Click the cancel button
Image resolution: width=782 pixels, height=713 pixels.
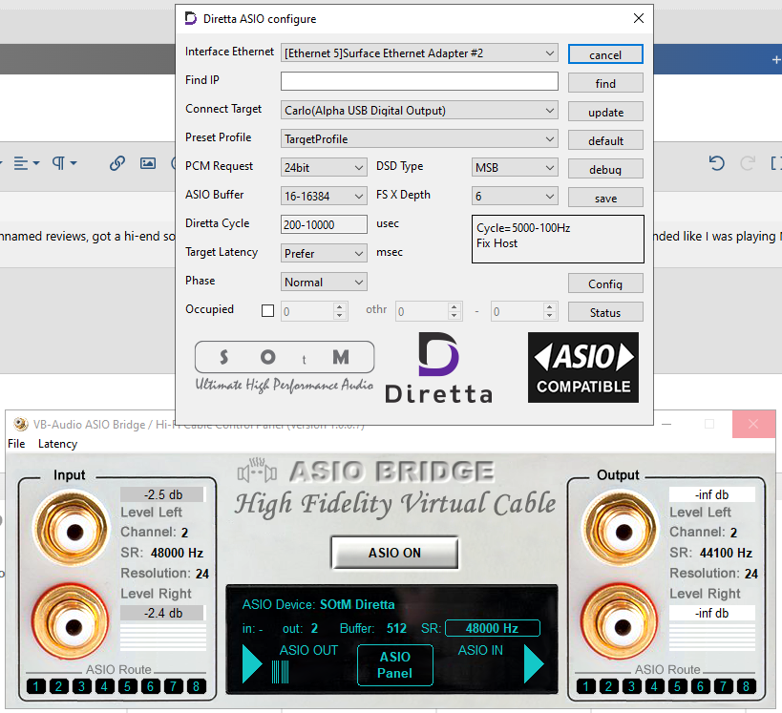click(605, 54)
